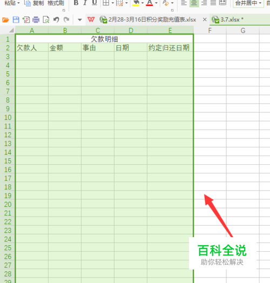Align text right
Image resolution: width=270 pixels, height=283 pixels.
pyautogui.click(x=204, y=3)
